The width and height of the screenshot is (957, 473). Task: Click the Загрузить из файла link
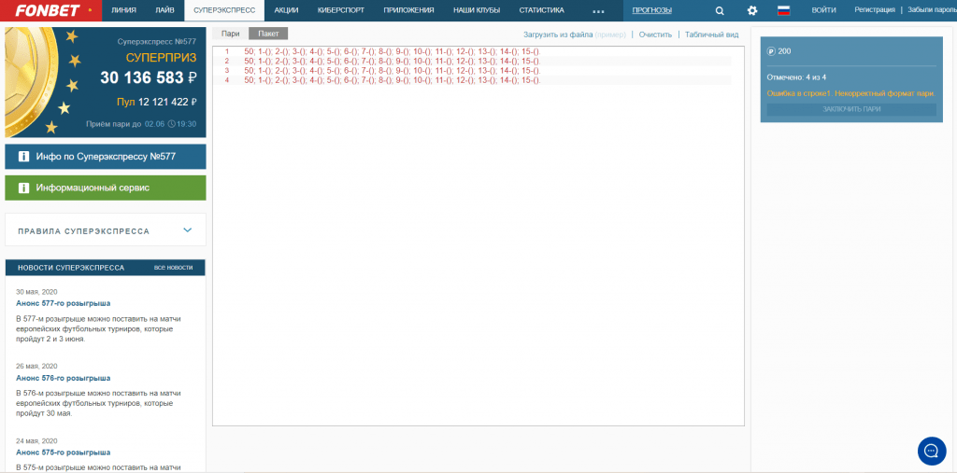(558, 35)
